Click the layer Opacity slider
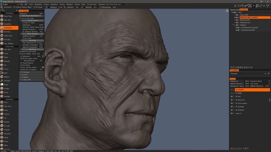271x152 pixels. [240, 81]
